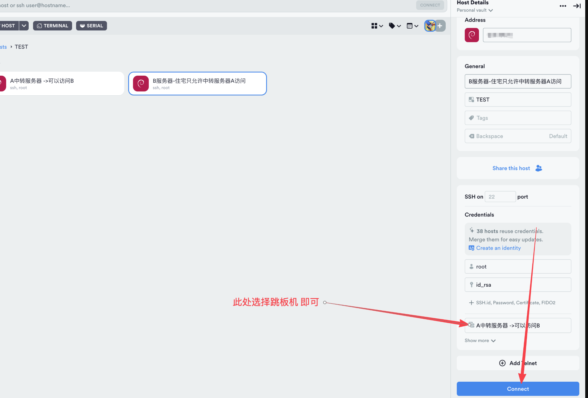Open the TERMINAL tab button
This screenshot has height=398, width=588.
pyautogui.click(x=52, y=26)
